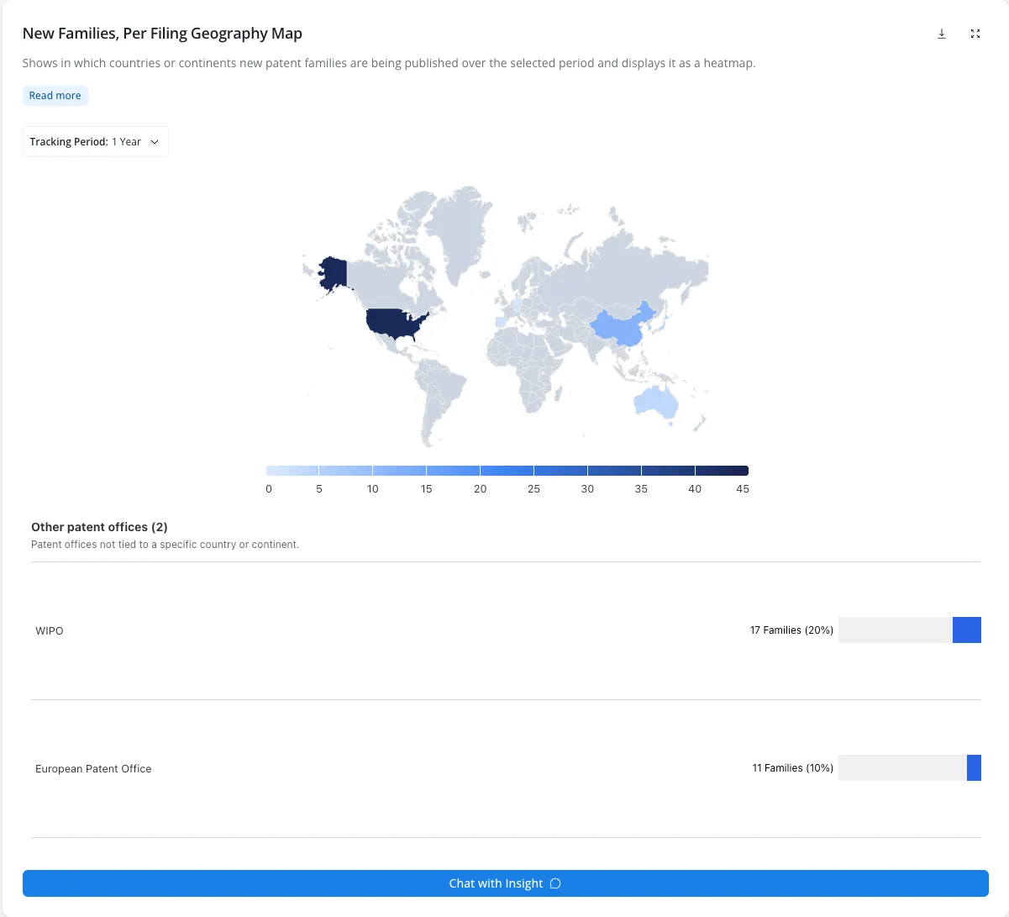Click the European Patent Office label
The image size is (1009, 917).
coord(93,769)
